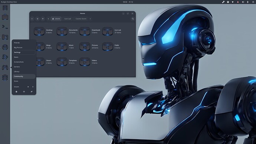Click the Steam folder label in Home
The width and height of the screenshot is (256, 144).
point(49,60)
